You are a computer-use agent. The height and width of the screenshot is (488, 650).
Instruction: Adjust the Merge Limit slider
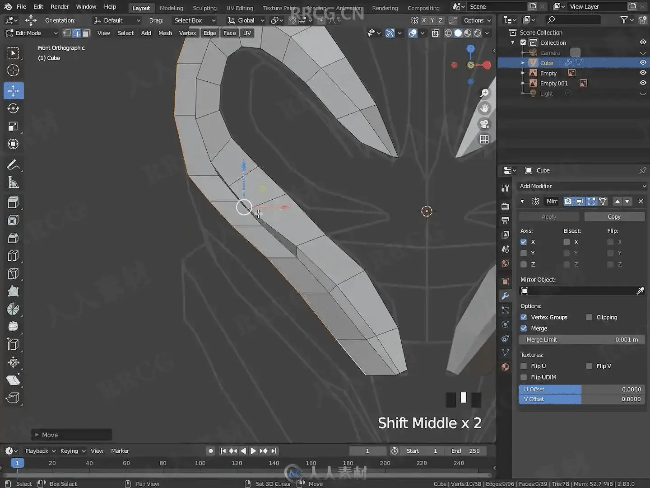pos(581,340)
